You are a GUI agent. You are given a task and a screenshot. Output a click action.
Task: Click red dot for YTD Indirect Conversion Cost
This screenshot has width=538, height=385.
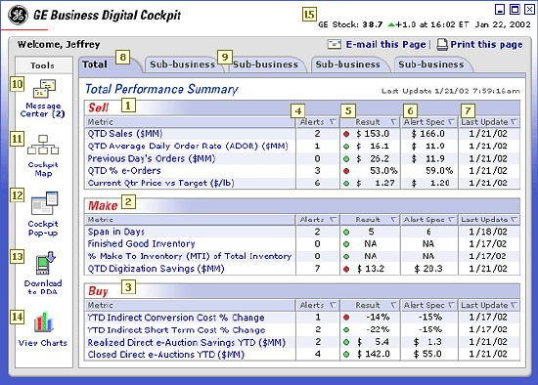point(346,318)
